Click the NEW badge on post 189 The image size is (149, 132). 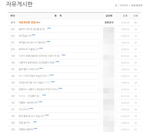pos(35,122)
